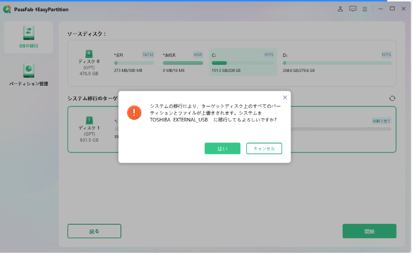Click the 268.6 GB/276.6 GB size text
This screenshot has height=254, width=413.
(298, 70)
